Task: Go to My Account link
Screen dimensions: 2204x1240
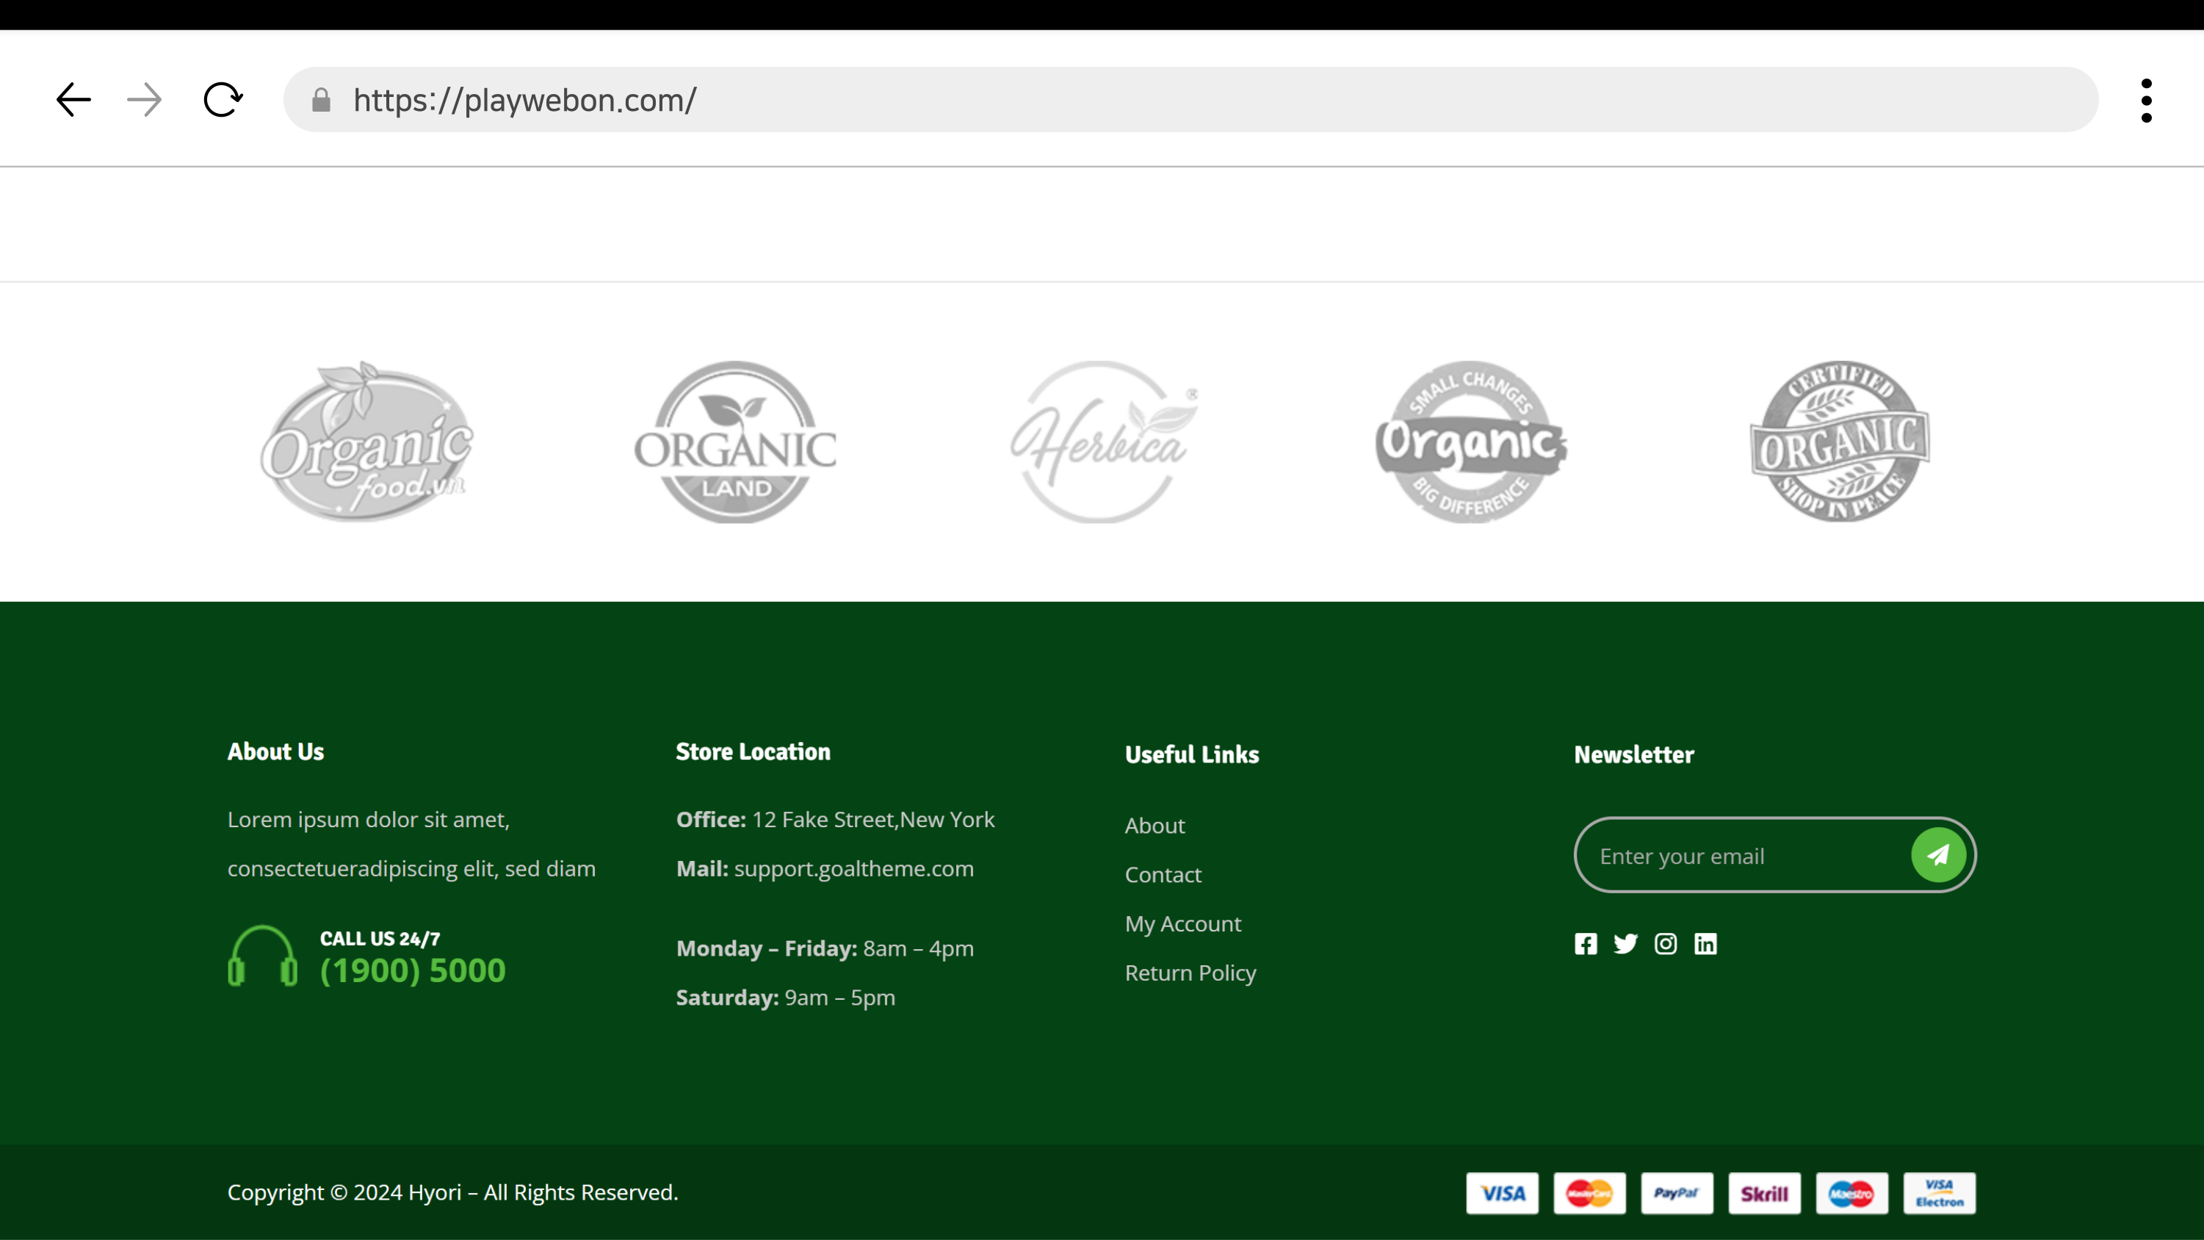Action: pyautogui.click(x=1182, y=923)
